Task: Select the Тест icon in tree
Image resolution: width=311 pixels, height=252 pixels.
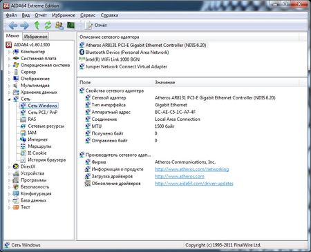Action: click(x=16, y=207)
